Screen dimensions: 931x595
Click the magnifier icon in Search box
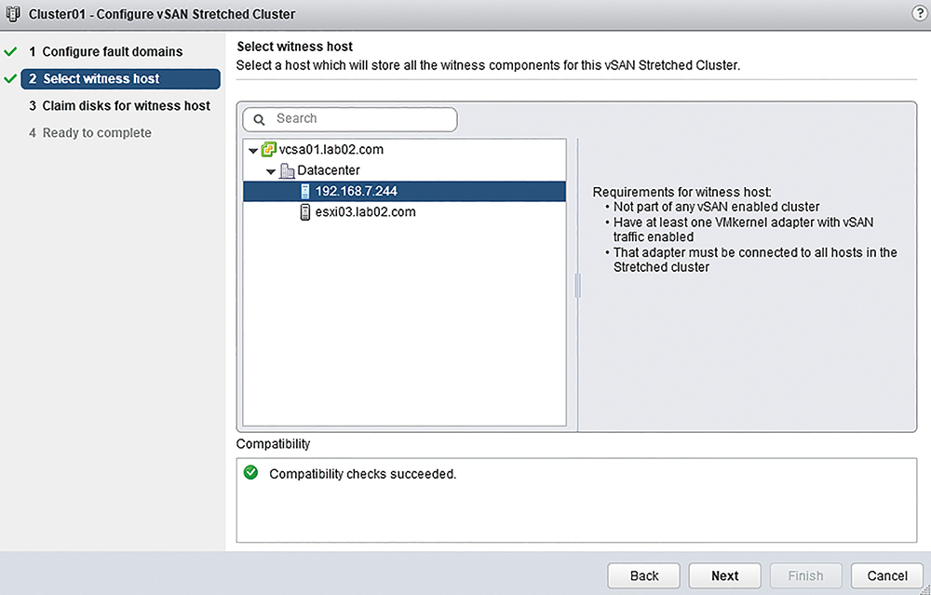pos(259,119)
